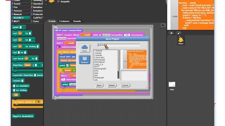Open the Variables block category
The width and height of the screenshot is (225, 126).
pyautogui.click(x=37, y=7)
